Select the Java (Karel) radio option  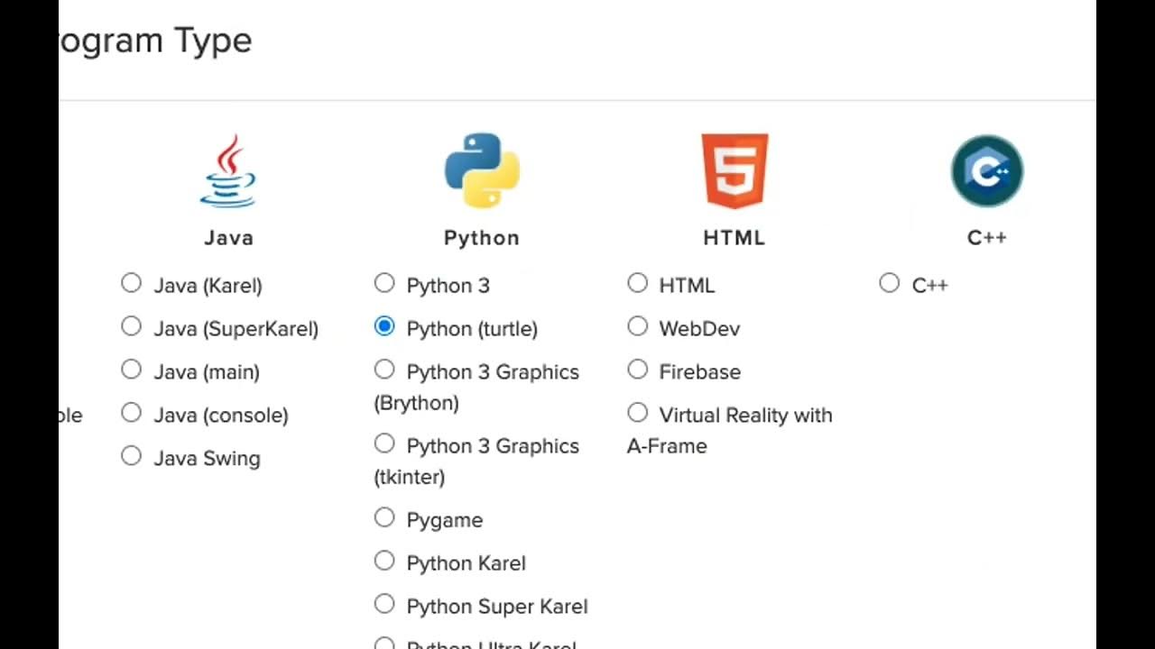pos(132,284)
